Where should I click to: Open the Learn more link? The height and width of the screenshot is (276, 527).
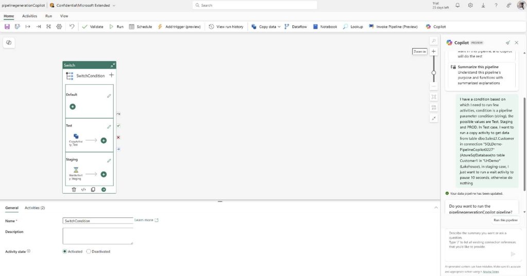tap(146, 220)
